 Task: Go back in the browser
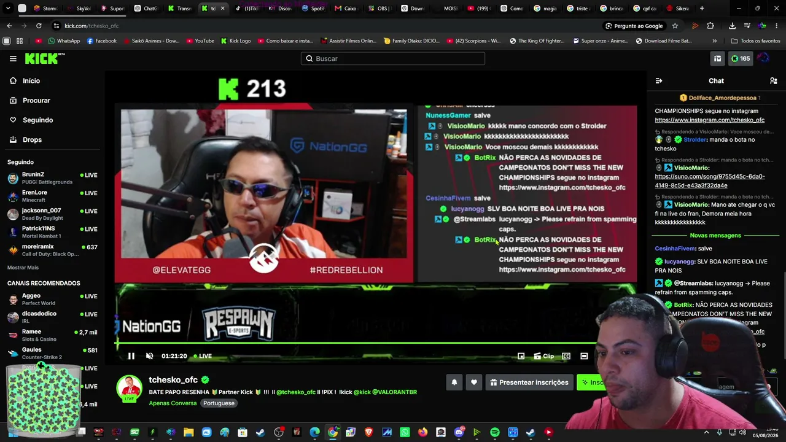[9, 26]
